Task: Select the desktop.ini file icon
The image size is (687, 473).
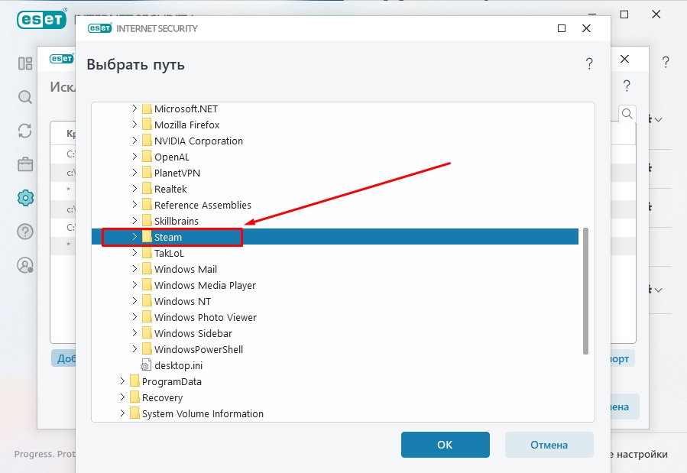Action: point(147,365)
